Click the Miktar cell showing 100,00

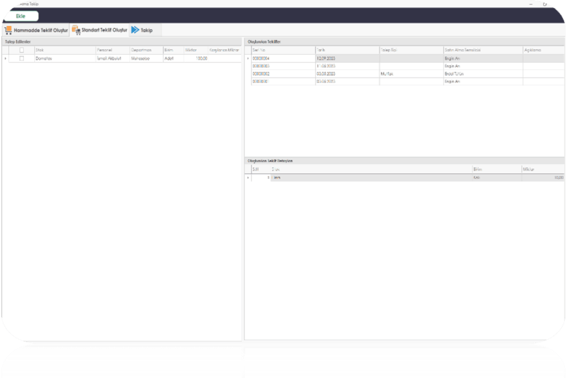coord(195,58)
